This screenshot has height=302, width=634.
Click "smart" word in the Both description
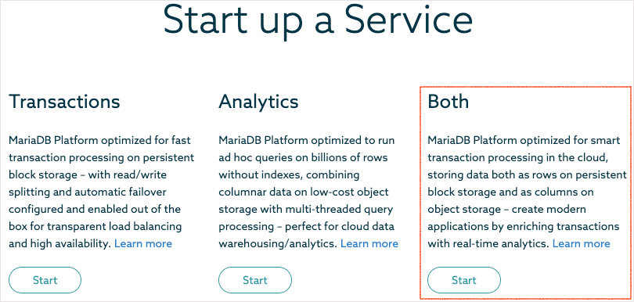click(606, 140)
